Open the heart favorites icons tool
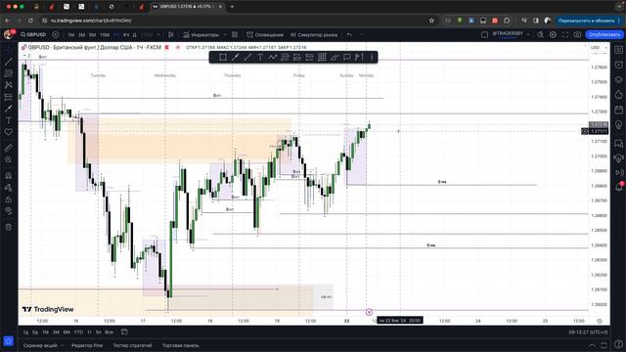Viewport: 626px width, 352px height. pyautogui.click(x=9, y=132)
